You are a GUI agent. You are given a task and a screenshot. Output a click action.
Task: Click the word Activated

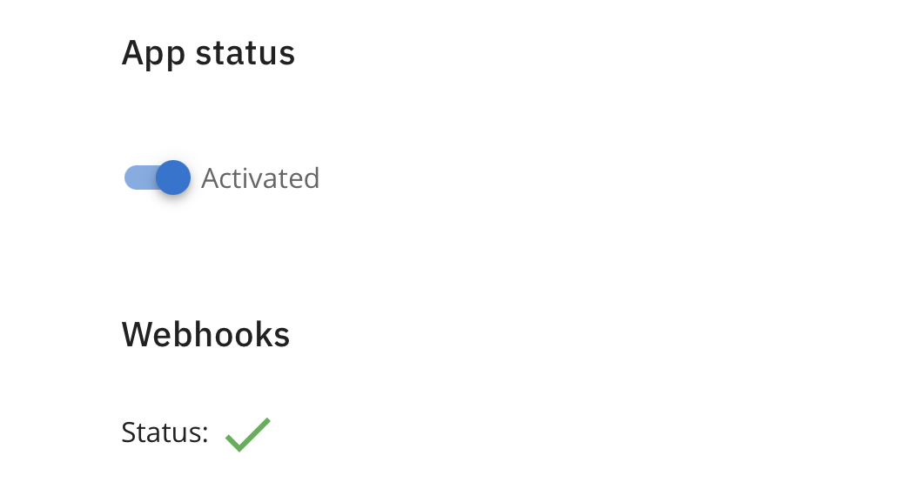260,178
